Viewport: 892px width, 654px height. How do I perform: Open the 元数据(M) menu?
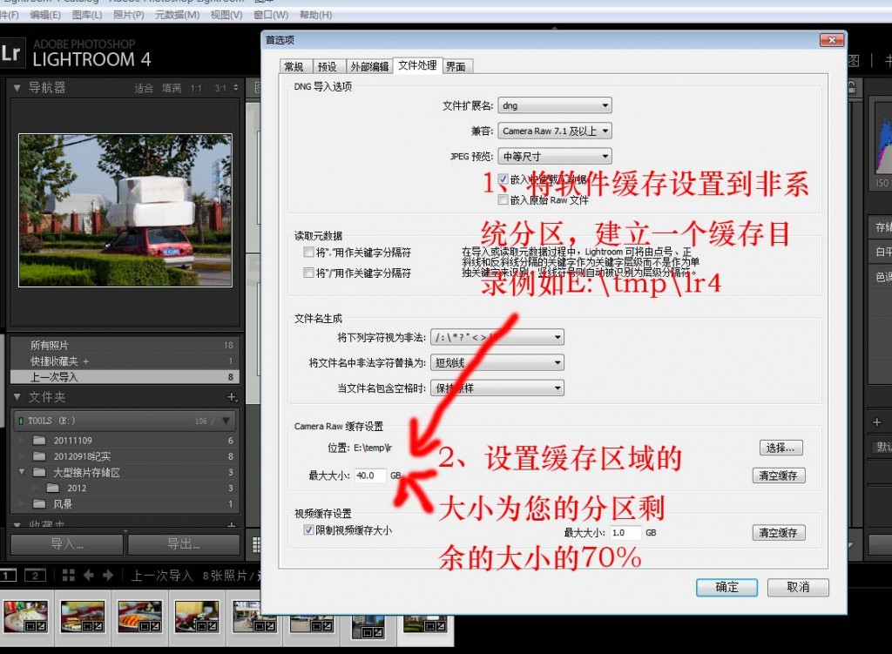point(177,15)
